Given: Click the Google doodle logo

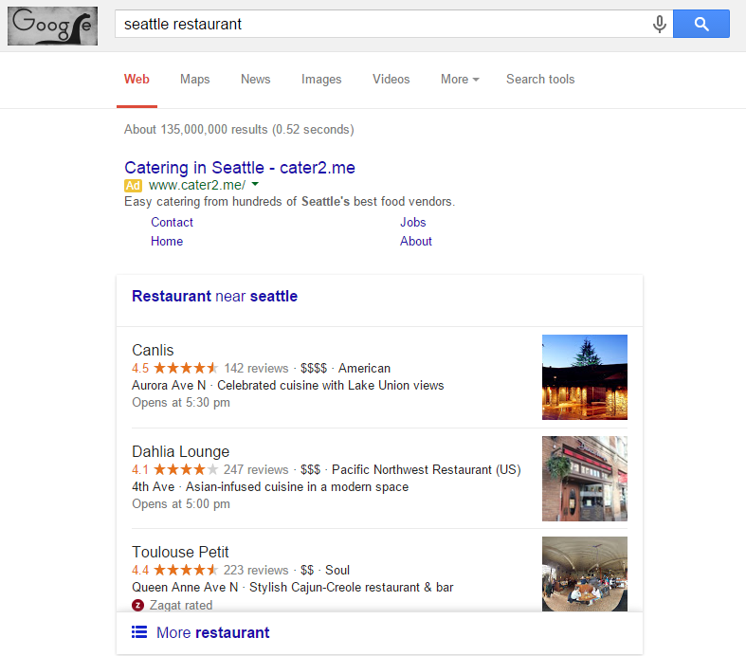Looking at the screenshot, I should [51, 26].
